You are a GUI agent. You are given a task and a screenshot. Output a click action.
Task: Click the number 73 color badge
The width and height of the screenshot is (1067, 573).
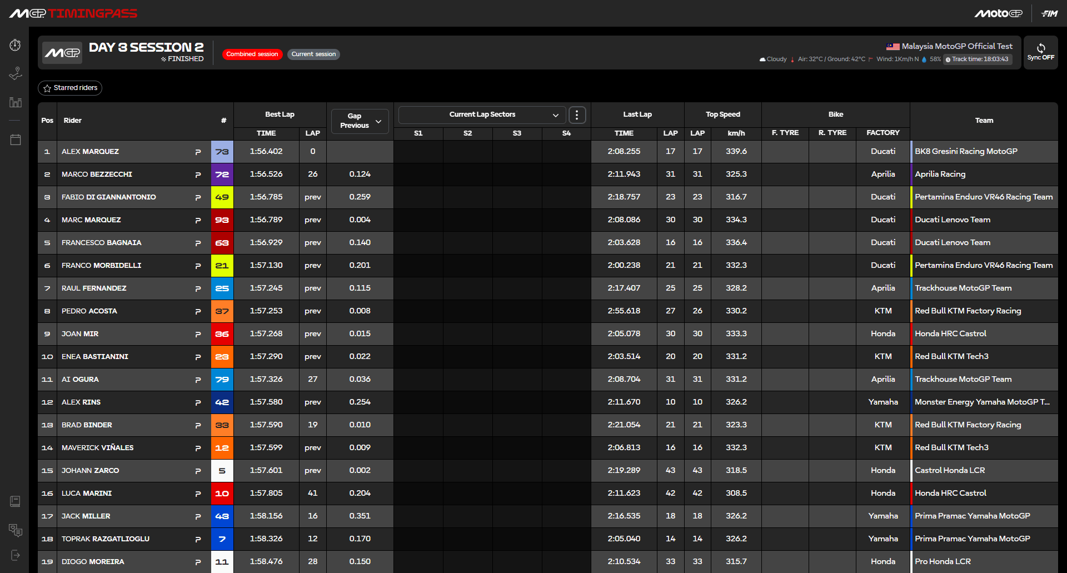[x=222, y=152]
